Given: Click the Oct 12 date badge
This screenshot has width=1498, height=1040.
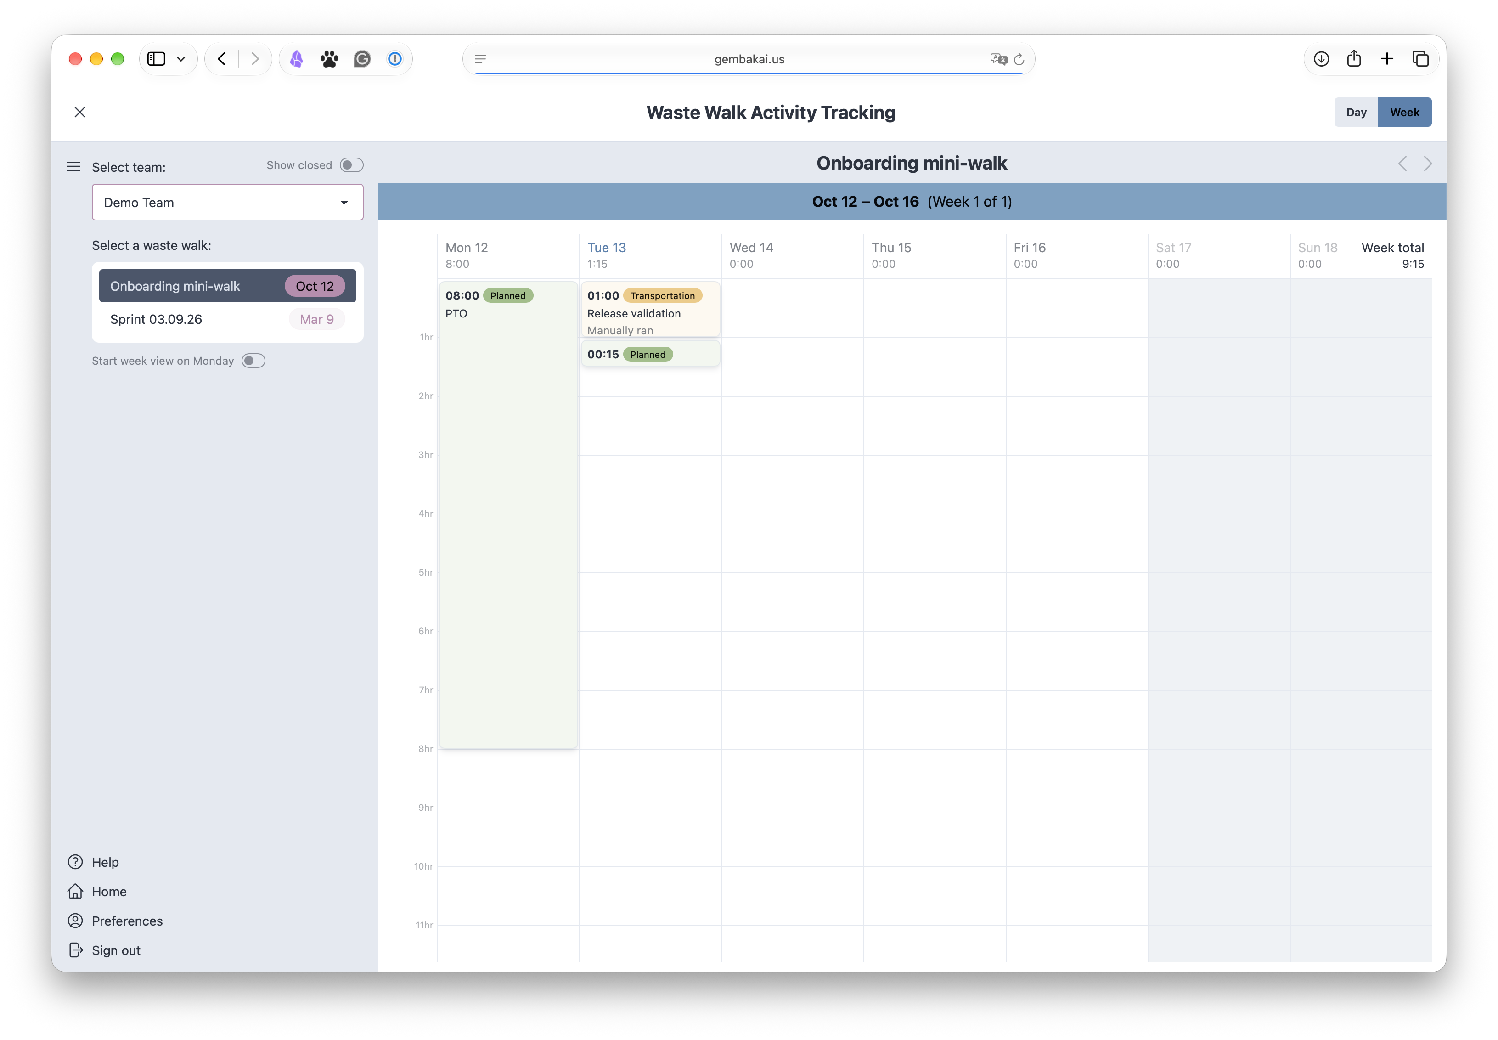Looking at the screenshot, I should (315, 285).
